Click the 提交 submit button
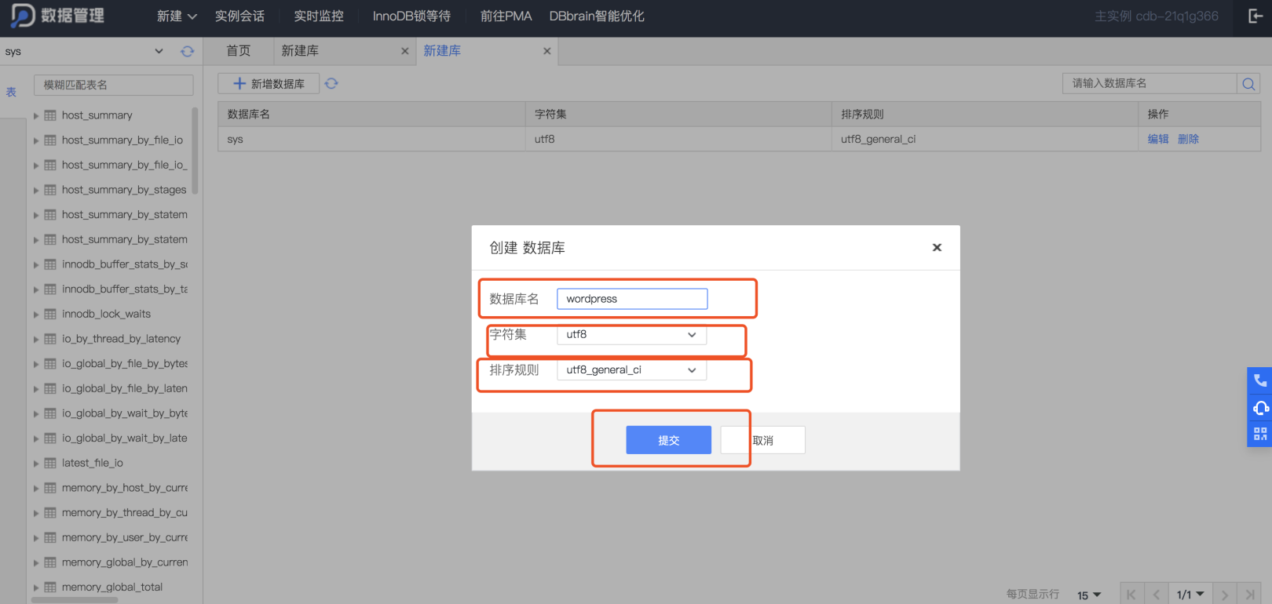The width and height of the screenshot is (1272, 604). pos(669,440)
